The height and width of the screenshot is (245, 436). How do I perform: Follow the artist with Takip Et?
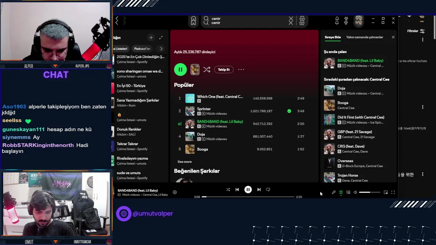[x=224, y=69]
